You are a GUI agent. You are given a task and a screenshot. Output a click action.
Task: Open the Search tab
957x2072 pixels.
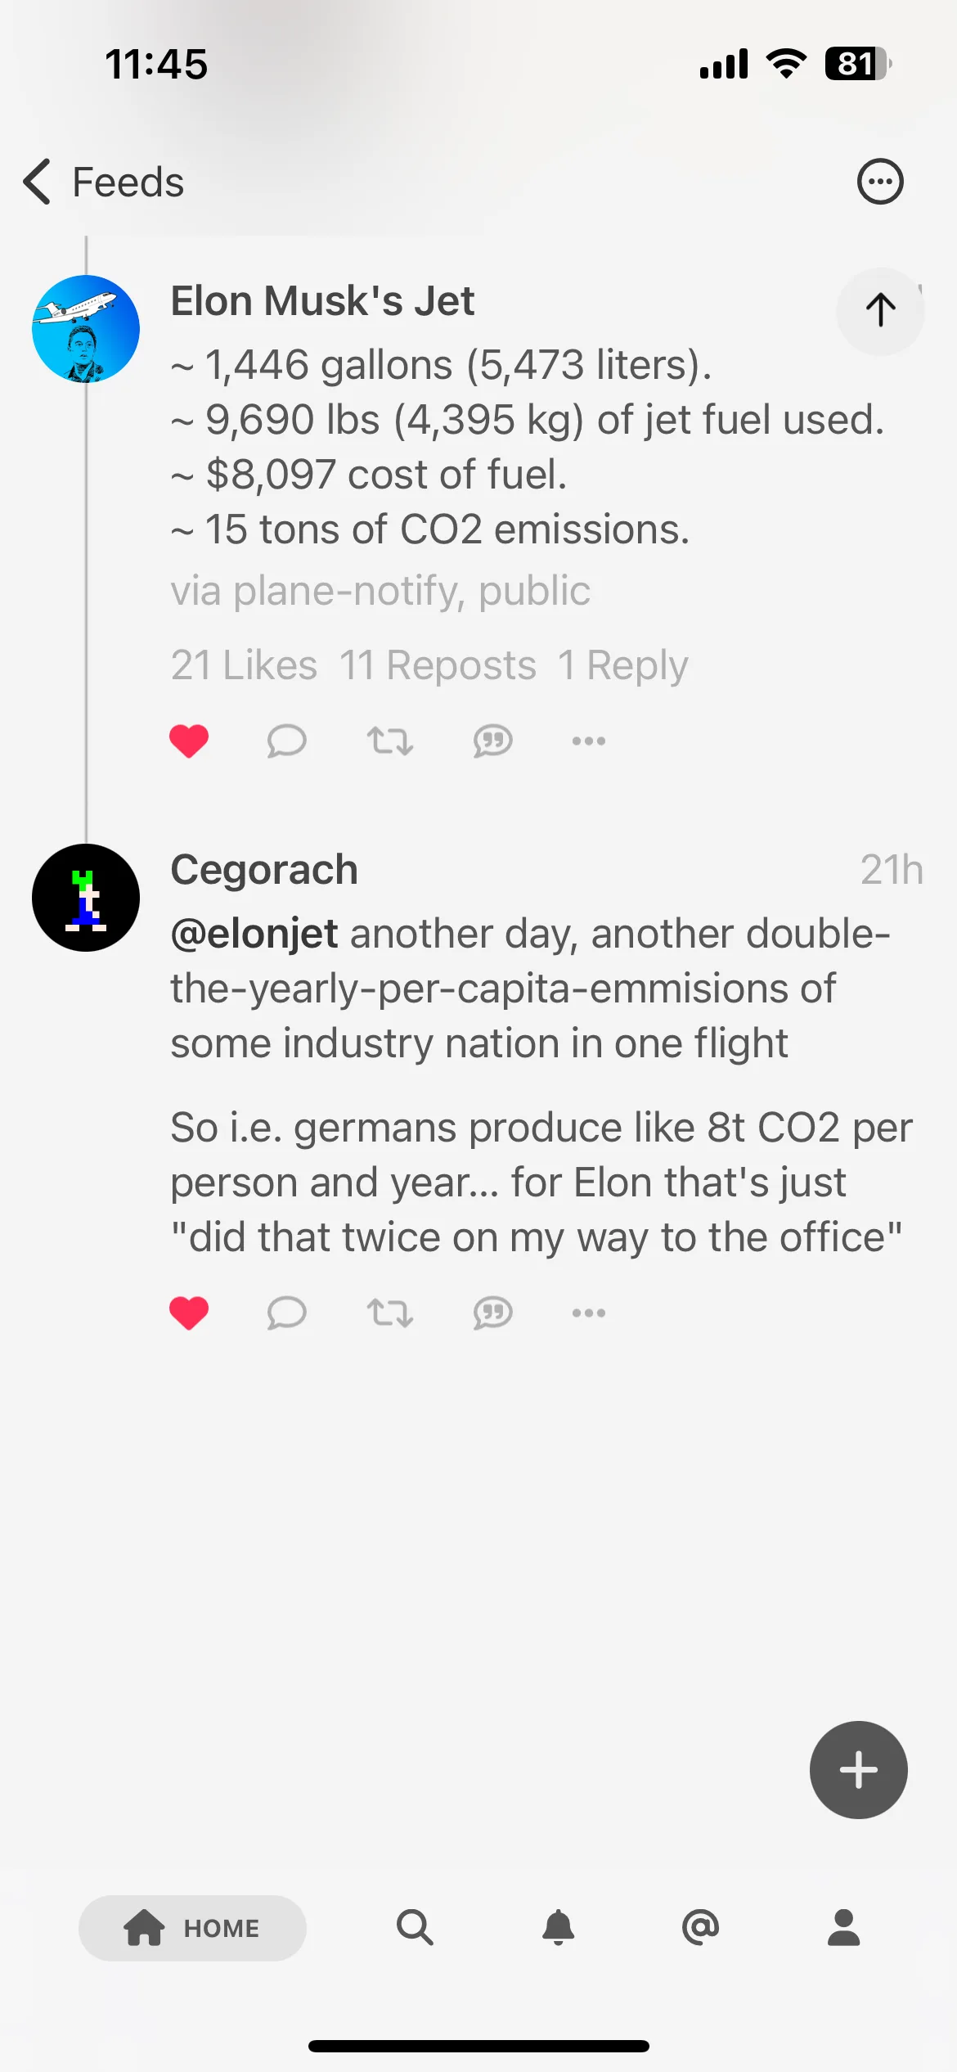pyautogui.click(x=415, y=1927)
